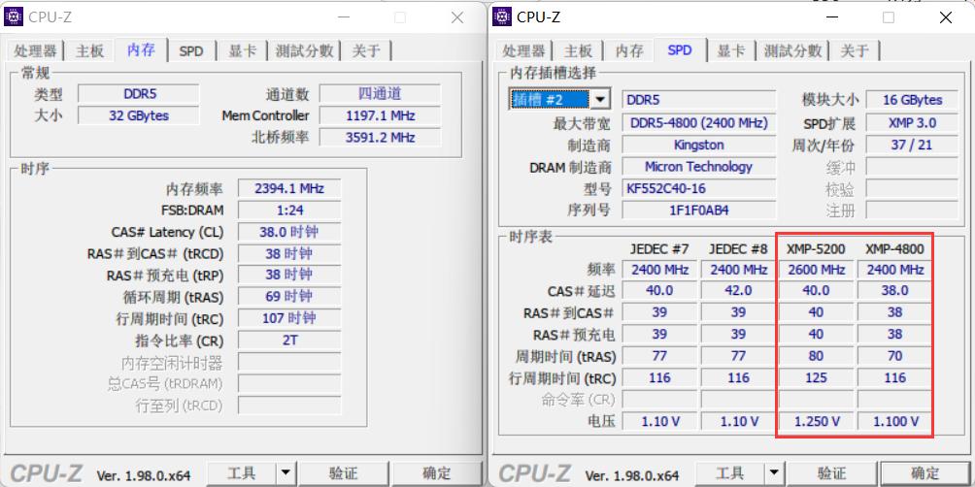Expand the 工具 dropdown arrow in the right window

(x=774, y=474)
